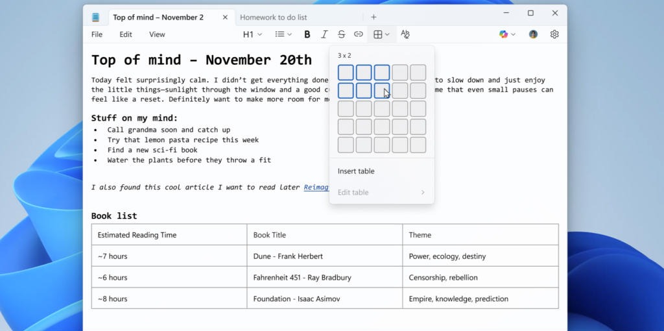Click the insert link icon
Screen dimensions: 664x331
pyautogui.click(x=358, y=34)
